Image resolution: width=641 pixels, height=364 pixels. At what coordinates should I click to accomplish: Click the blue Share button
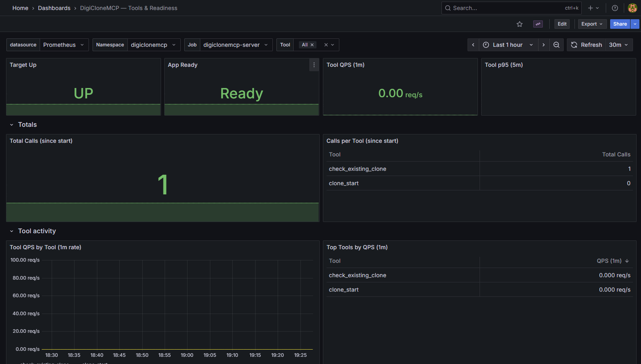[620, 24]
